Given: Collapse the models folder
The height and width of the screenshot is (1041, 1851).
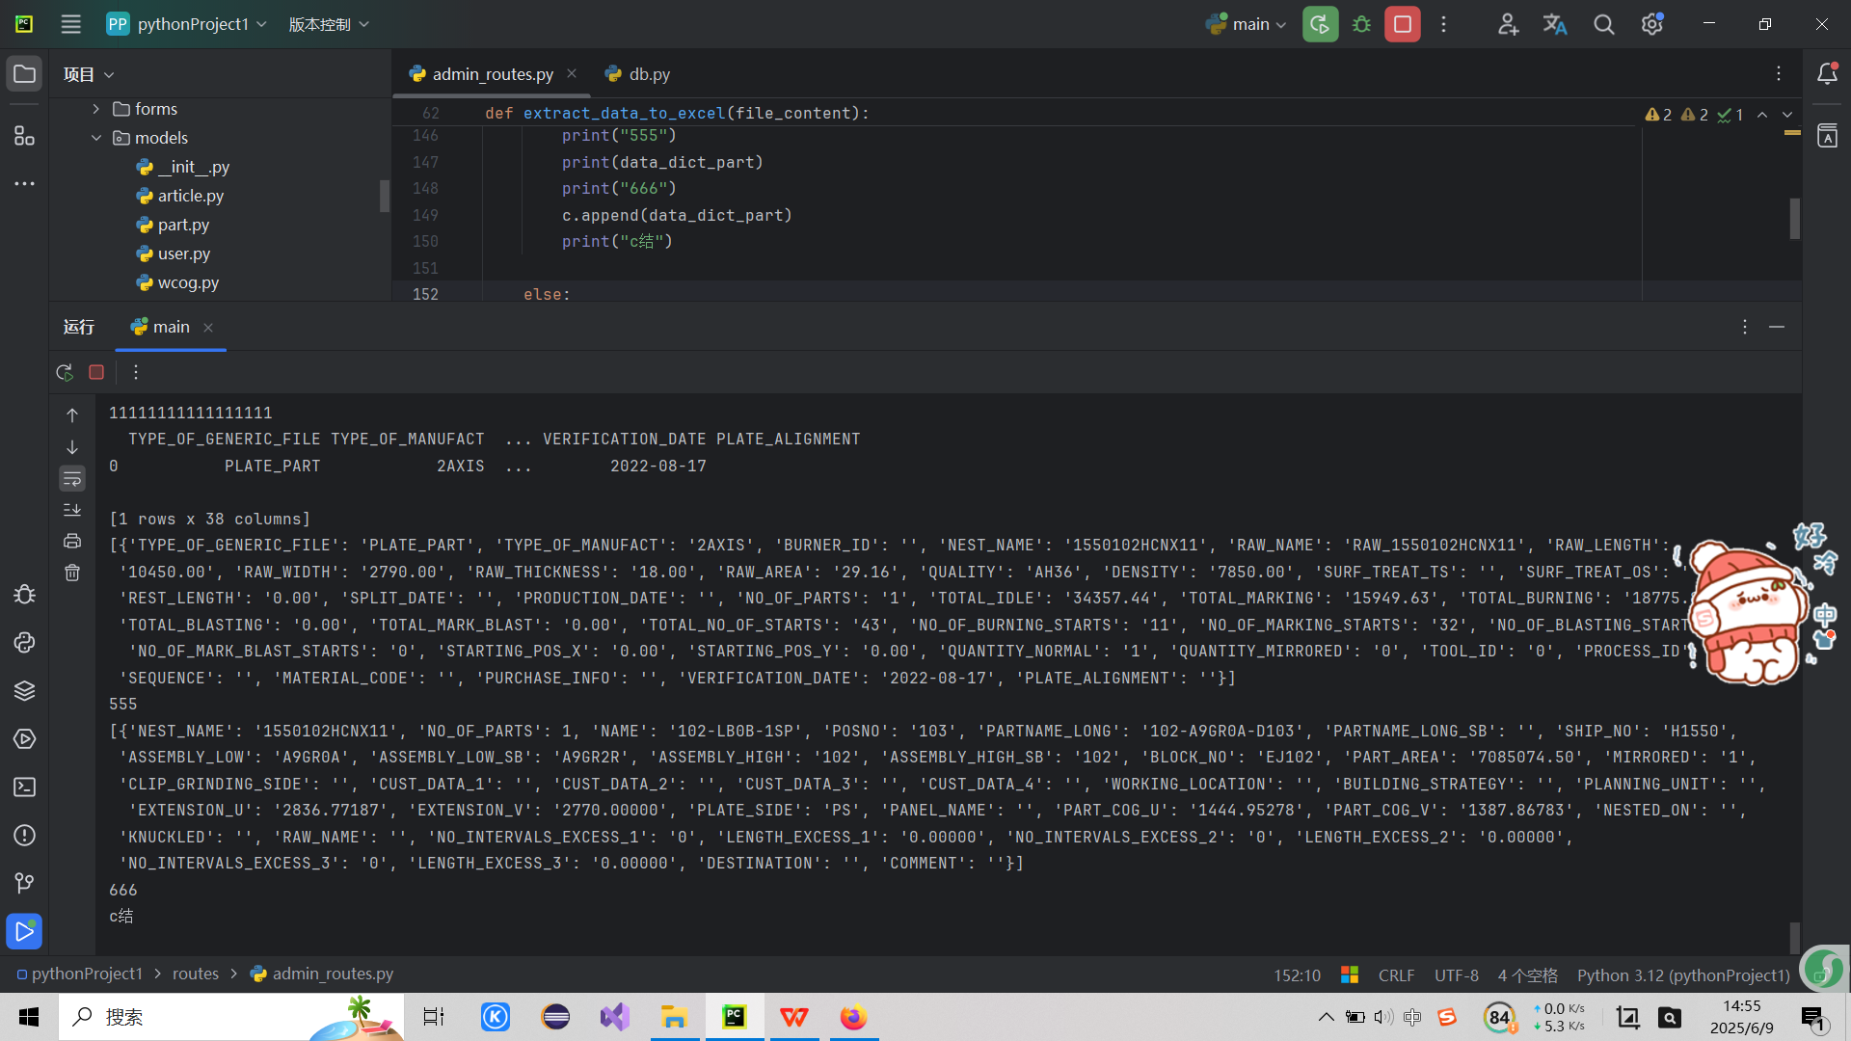Looking at the screenshot, I should coord(95,137).
